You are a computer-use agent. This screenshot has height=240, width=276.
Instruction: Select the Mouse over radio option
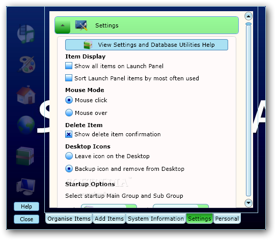(69, 113)
